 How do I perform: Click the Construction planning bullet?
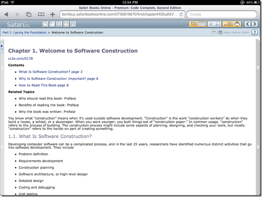(x=36, y=168)
